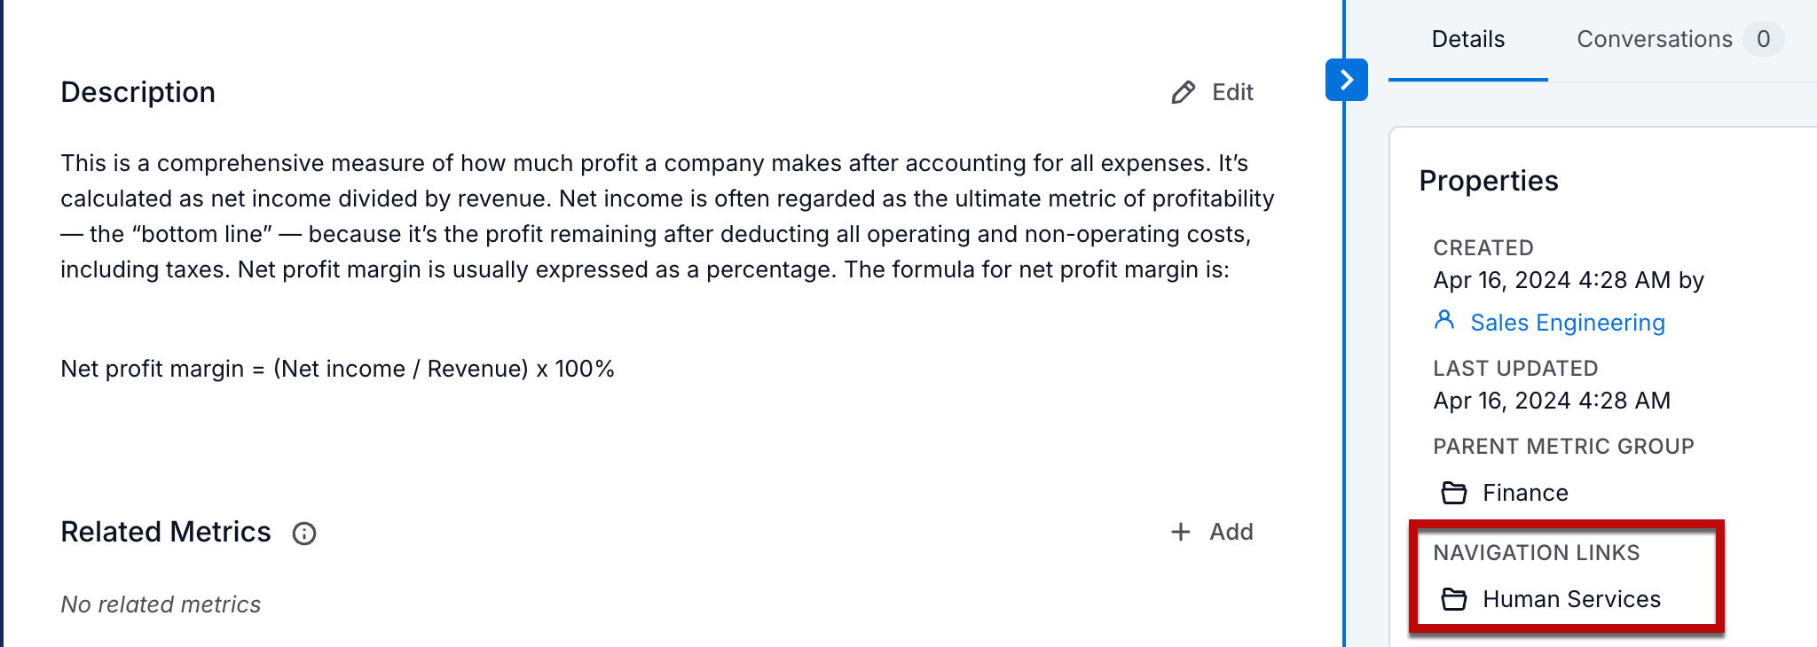Click the plus icon beside Add
The height and width of the screenshot is (647, 1817).
point(1180,532)
